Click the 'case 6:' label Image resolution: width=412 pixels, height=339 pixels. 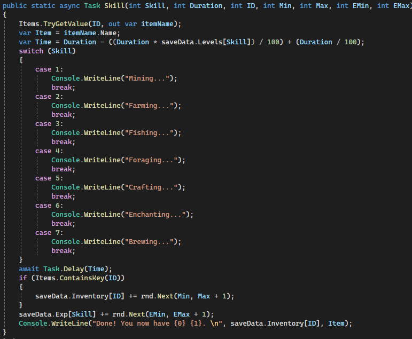point(49,206)
